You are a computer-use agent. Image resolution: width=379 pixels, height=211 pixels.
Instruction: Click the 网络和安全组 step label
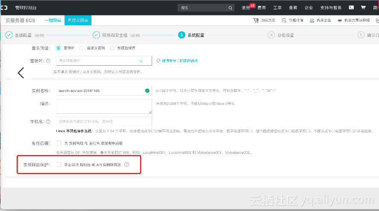pyautogui.click(x=115, y=35)
